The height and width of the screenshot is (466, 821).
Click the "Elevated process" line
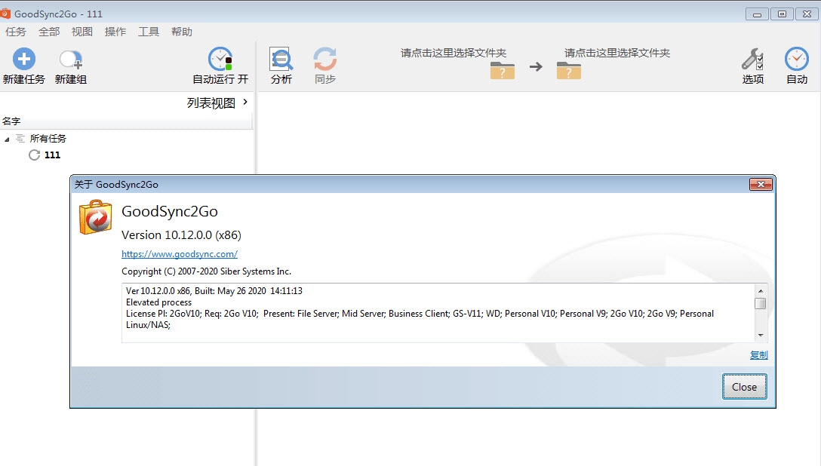point(158,302)
